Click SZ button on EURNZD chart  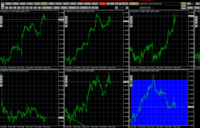tap(66, 77)
